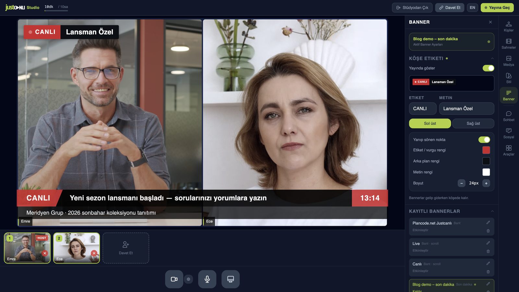Select Sol üst position

click(430, 123)
